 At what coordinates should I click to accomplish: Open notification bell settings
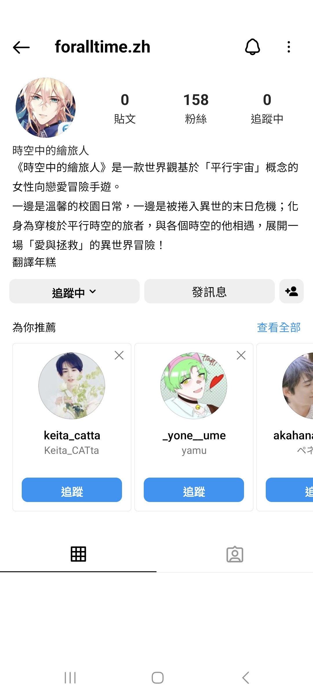tap(252, 47)
